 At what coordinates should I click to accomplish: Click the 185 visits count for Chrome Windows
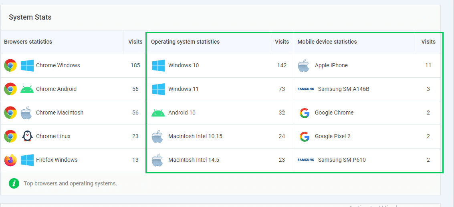click(x=135, y=65)
